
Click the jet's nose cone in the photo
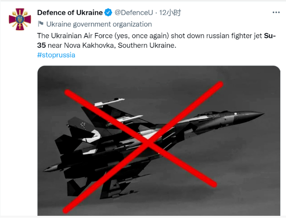point(253,115)
